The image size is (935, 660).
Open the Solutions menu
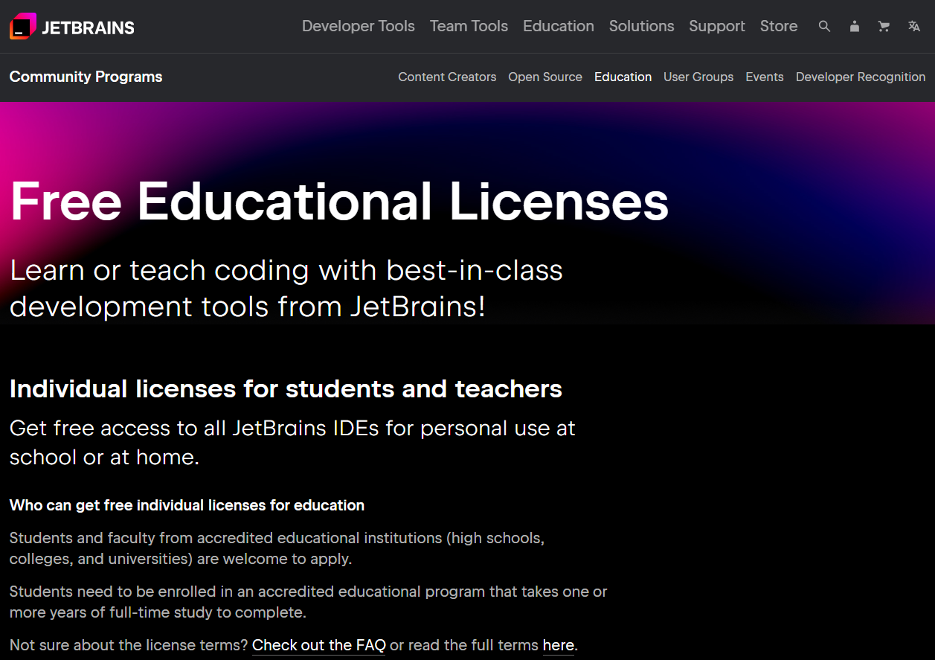(x=641, y=26)
